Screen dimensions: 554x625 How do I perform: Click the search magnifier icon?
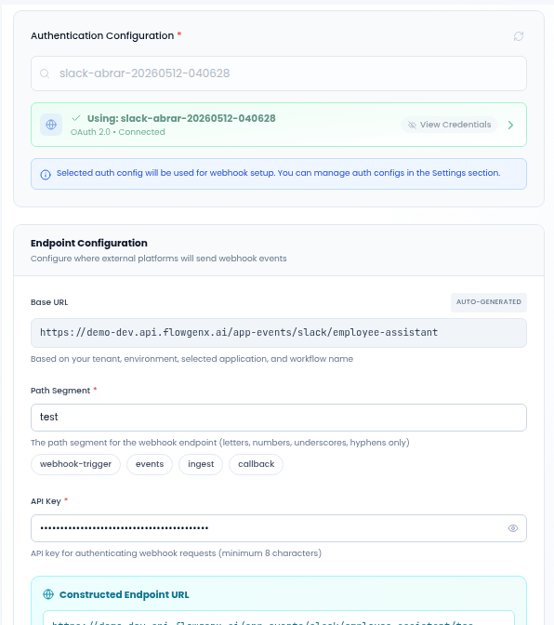coord(45,73)
